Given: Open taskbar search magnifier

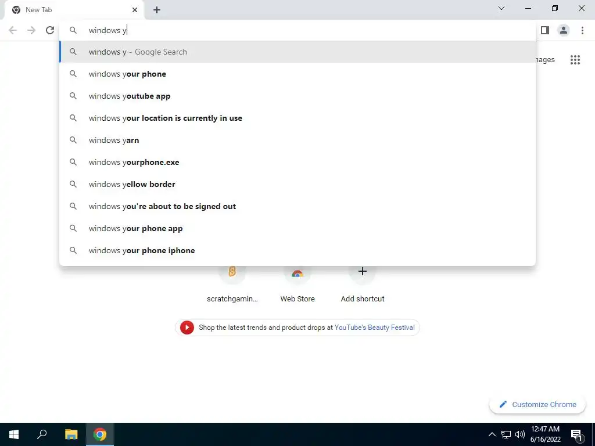Looking at the screenshot, I should [x=42, y=434].
